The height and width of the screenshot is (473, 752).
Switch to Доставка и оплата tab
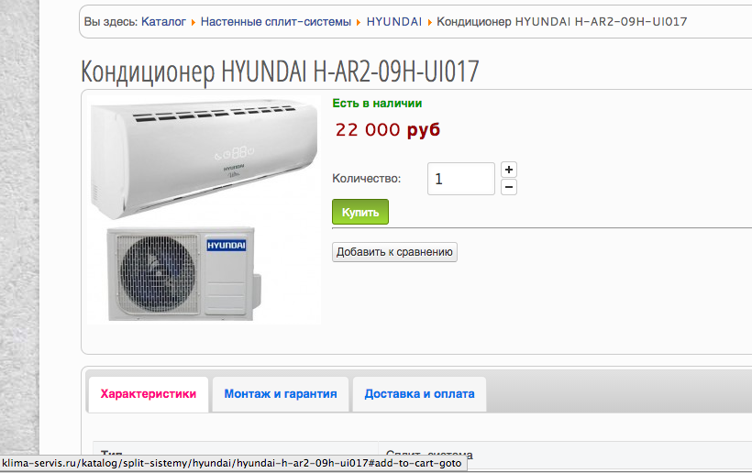419,394
